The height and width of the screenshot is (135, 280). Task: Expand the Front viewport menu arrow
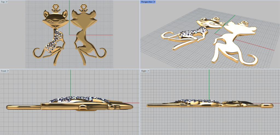pos(8,71)
